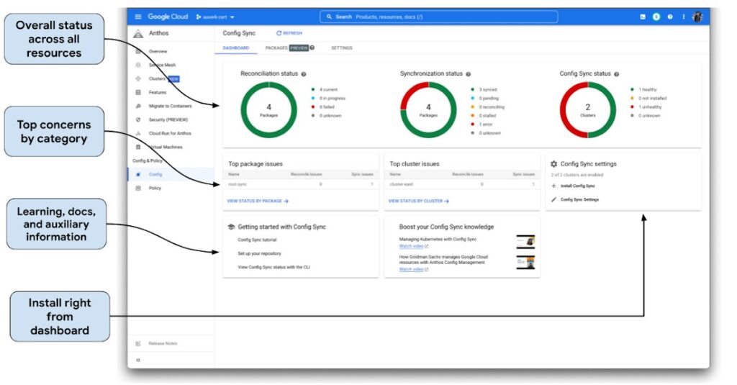Click the '3 synced' legend entry

click(x=484, y=89)
